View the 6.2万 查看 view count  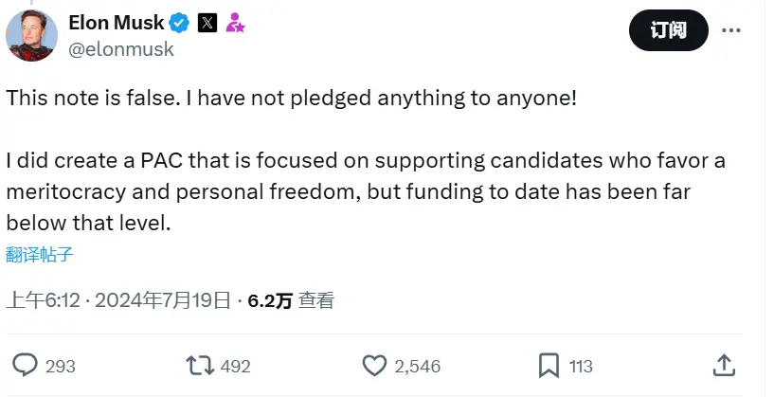[x=291, y=301]
